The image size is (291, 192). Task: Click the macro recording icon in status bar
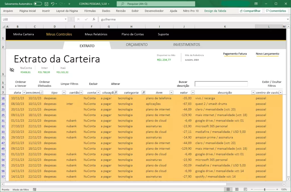tap(35, 189)
